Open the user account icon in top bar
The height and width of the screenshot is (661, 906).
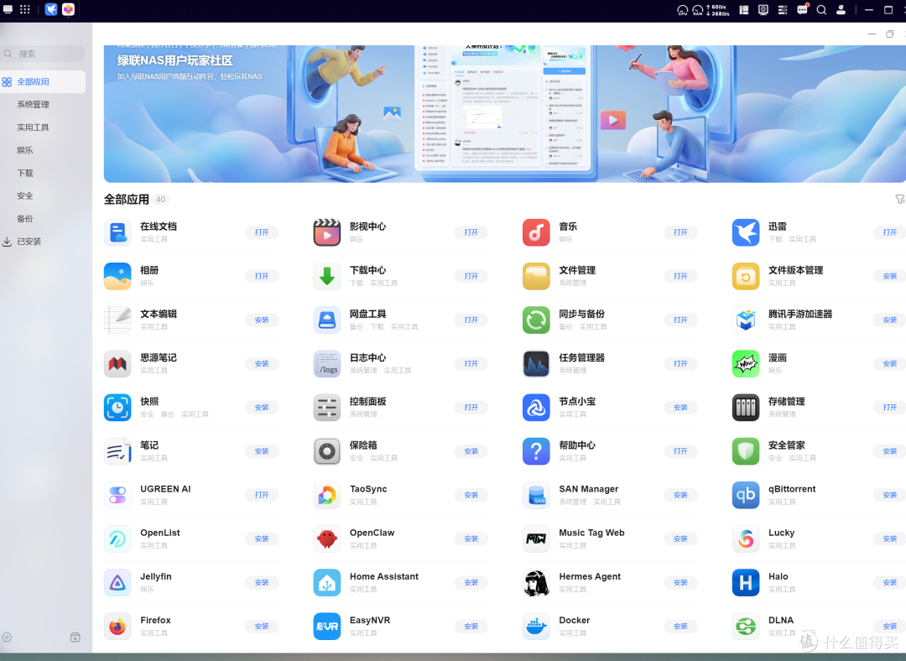point(841,10)
